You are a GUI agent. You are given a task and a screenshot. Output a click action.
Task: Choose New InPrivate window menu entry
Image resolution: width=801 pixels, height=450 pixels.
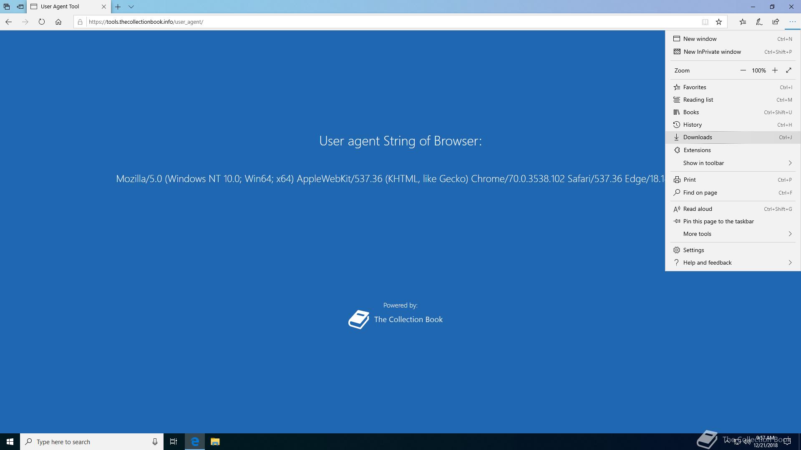(x=712, y=52)
